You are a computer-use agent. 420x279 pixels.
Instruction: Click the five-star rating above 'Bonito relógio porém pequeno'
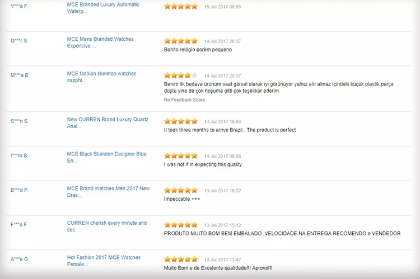pyautogui.click(x=180, y=41)
